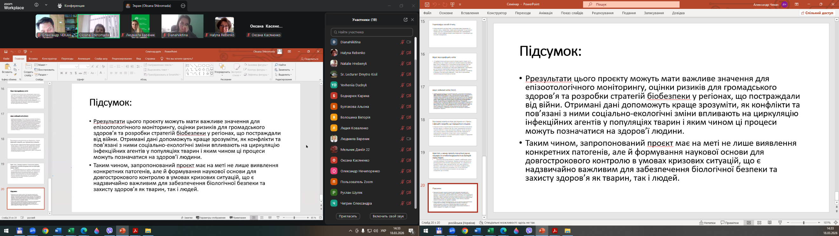839x236 pixels.
Task: Fit slide to current window icon
Action: pos(836,223)
